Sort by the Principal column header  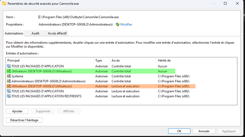[x=50, y=60]
